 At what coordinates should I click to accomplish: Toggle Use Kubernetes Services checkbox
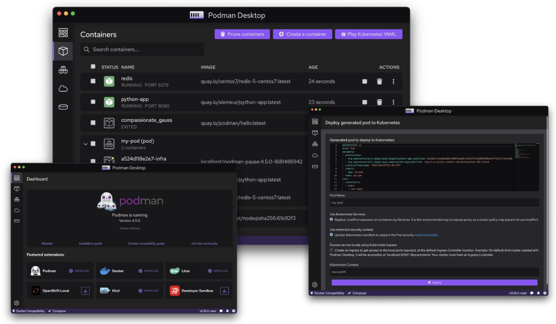[331, 219]
